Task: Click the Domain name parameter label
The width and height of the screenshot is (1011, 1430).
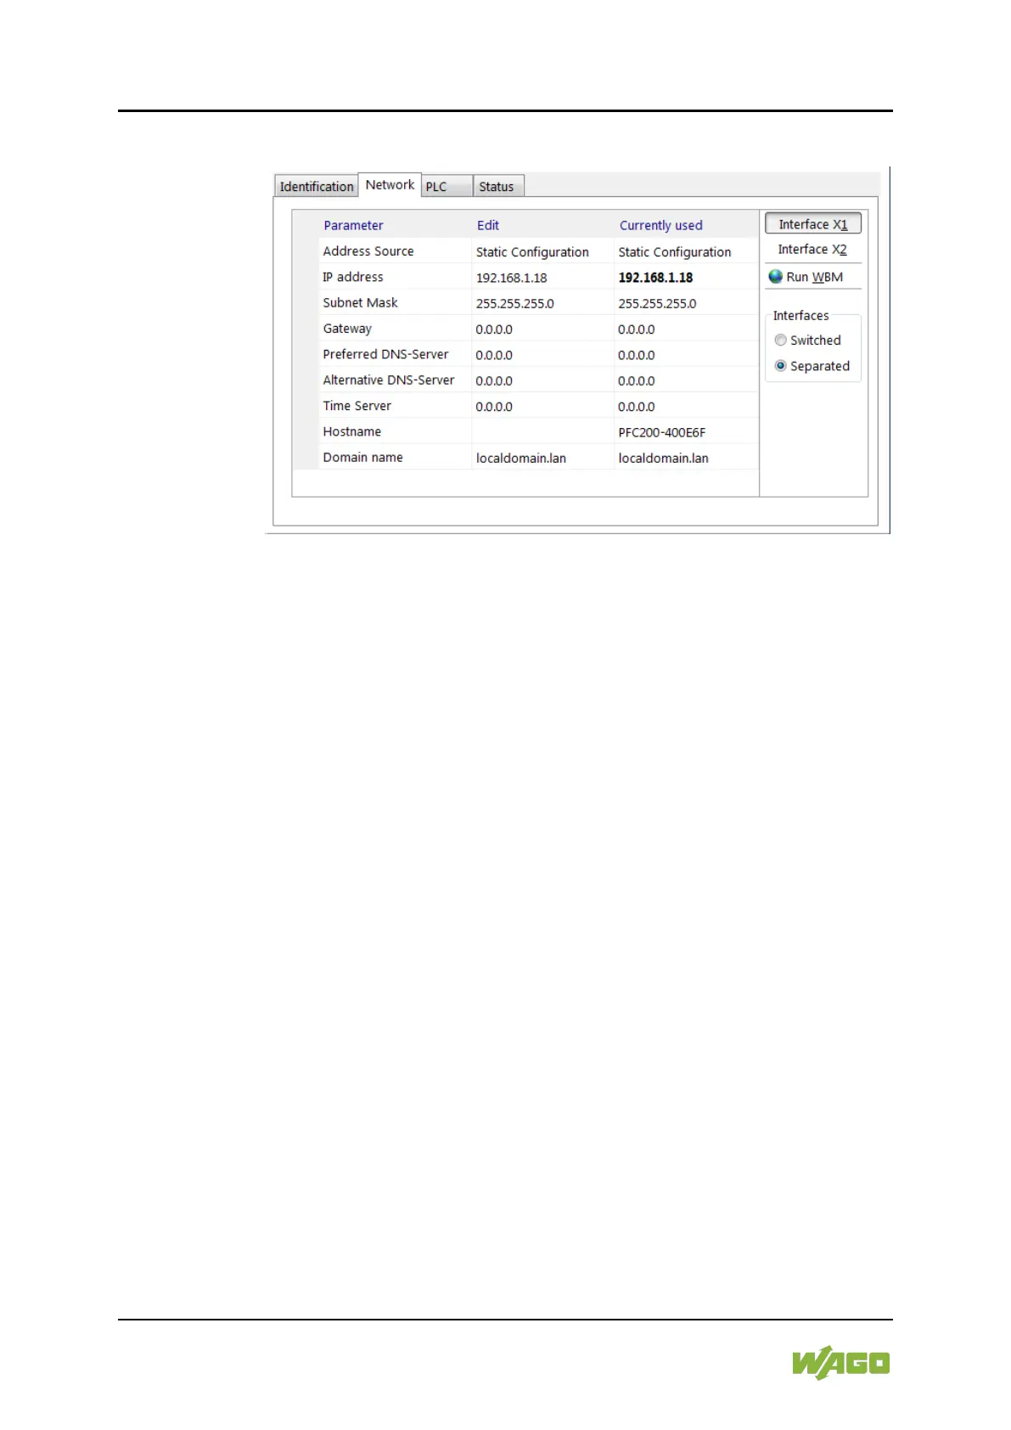Action: tap(362, 458)
